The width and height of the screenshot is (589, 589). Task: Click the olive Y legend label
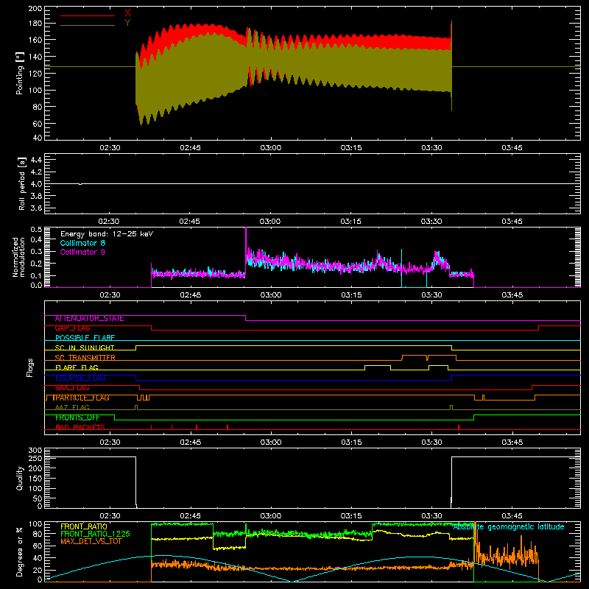coord(127,23)
